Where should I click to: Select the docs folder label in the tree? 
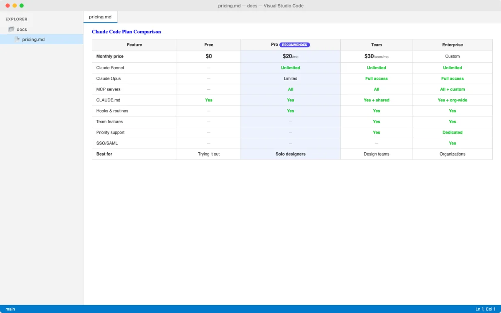tap(22, 29)
